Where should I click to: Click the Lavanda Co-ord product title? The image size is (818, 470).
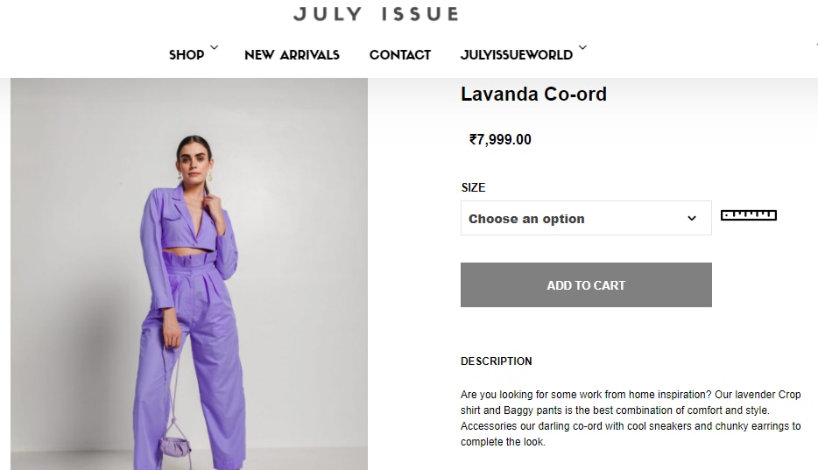point(533,95)
